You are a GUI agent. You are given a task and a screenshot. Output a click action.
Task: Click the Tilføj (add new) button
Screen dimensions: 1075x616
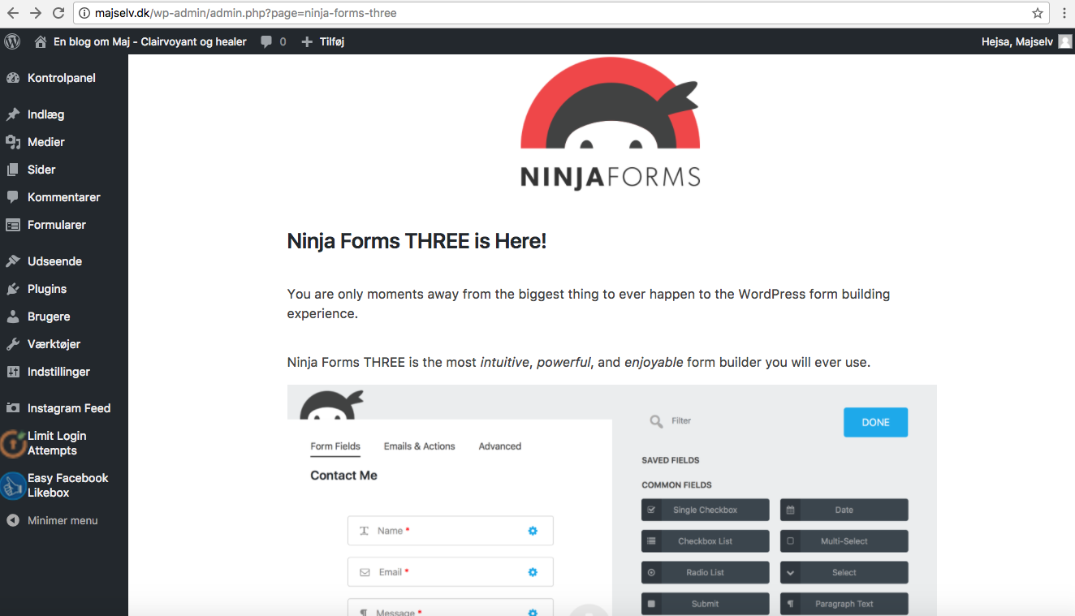[323, 41]
